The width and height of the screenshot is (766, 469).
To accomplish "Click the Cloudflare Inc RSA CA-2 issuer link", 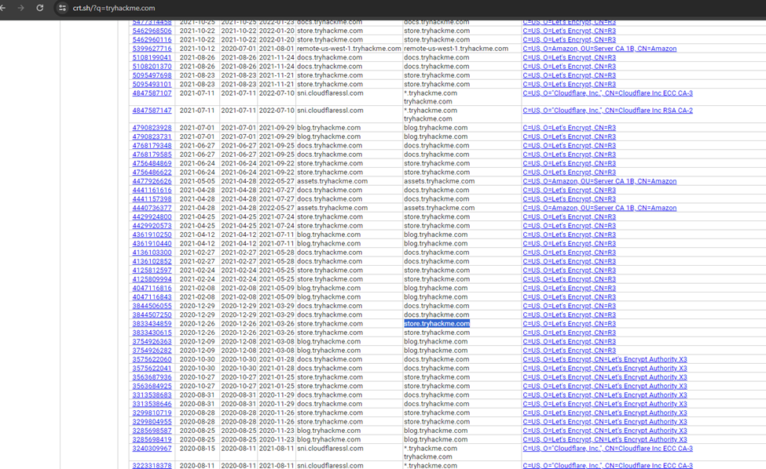I will [607, 110].
